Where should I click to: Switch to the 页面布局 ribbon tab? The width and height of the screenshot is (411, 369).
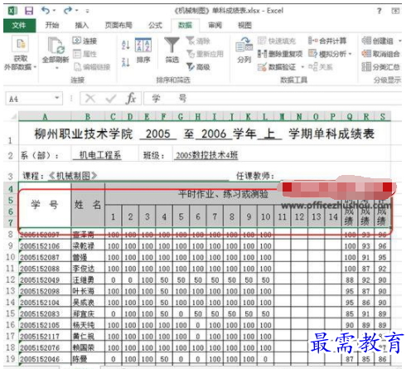(x=118, y=26)
